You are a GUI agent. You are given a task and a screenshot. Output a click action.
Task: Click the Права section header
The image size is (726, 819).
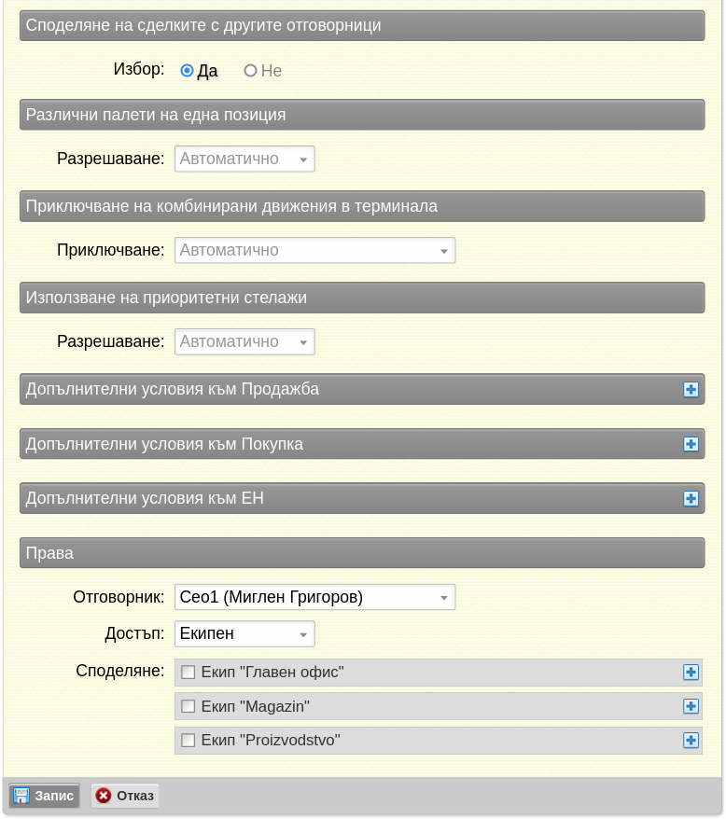pyautogui.click(x=362, y=553)
